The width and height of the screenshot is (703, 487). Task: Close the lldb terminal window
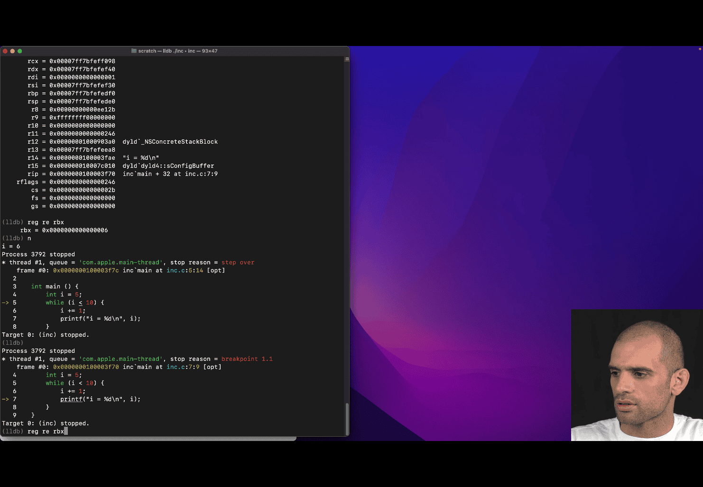pyautogui.click(x=5, y=51)
